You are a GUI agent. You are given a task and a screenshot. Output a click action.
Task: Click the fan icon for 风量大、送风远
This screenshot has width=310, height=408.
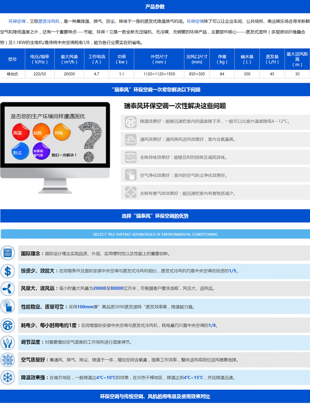[x=8, y=289]
